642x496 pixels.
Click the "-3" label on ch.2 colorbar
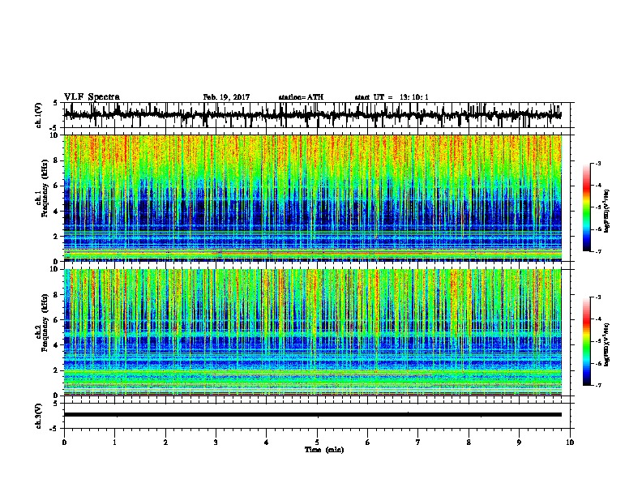[598, 297]
